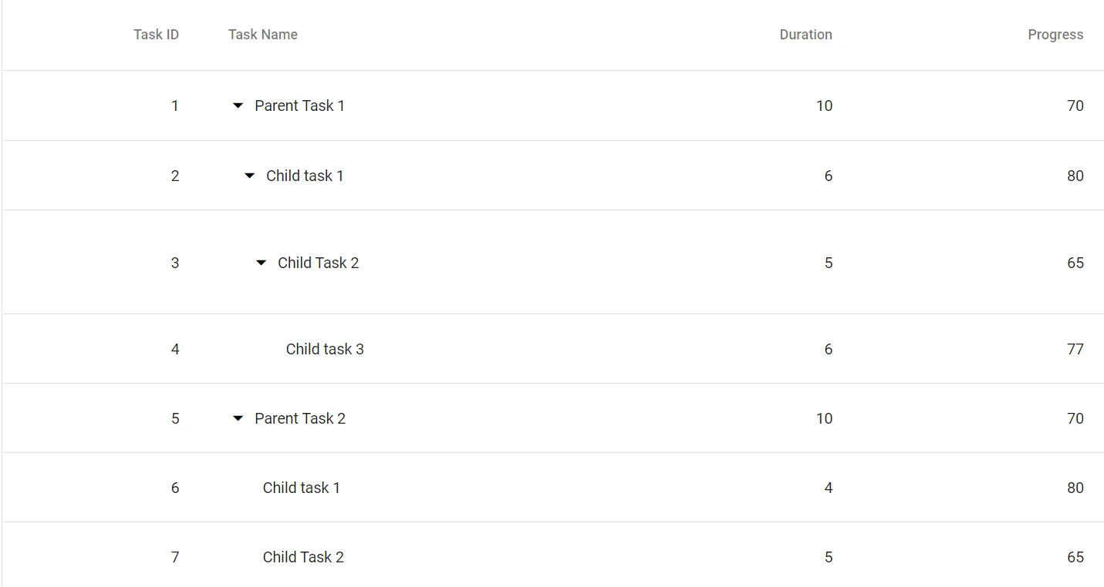The height and width of the screenshot is (587, 1104).
Task: Collapse Child task 1 under Parent Task 1
Action: pyautogui.click(x=249, y=176)
